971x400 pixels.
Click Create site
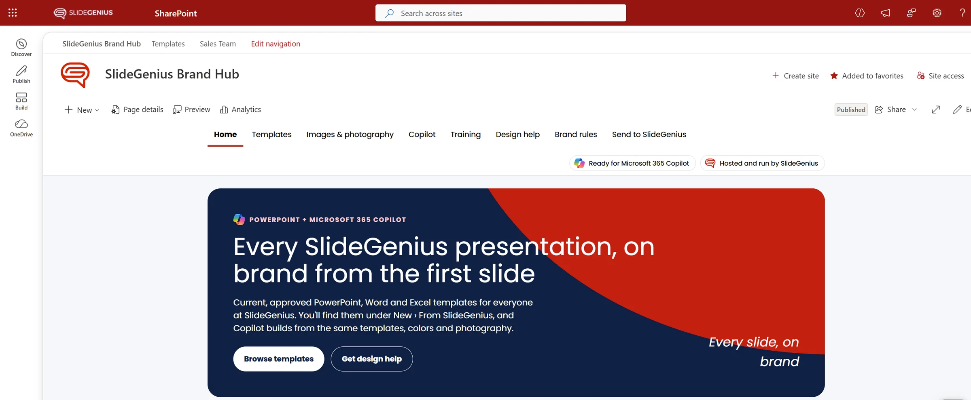[x=795, y=76]
